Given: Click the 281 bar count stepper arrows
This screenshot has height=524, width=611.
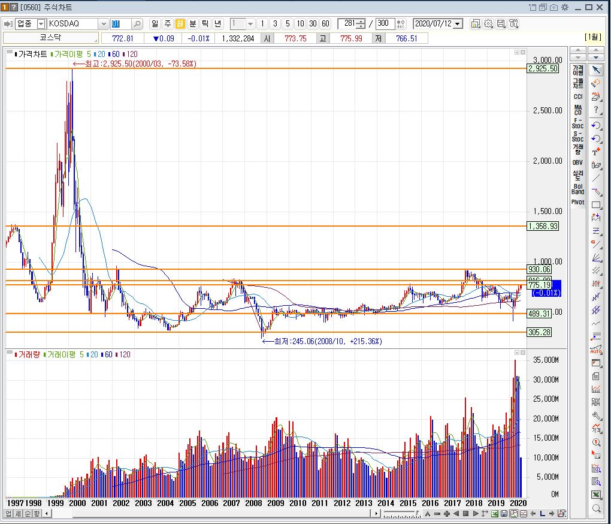Looking at the screenshot, I should pos(361,24).
